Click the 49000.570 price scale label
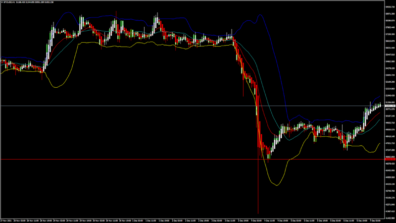Image resolution: width=396 pixels, height=223 pixels. (390, 129)
